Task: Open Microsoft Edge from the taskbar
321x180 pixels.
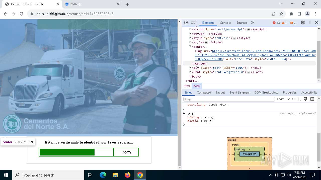Action: (103, 175)
